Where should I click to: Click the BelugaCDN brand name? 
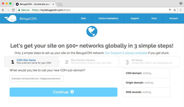pos(28,19)
